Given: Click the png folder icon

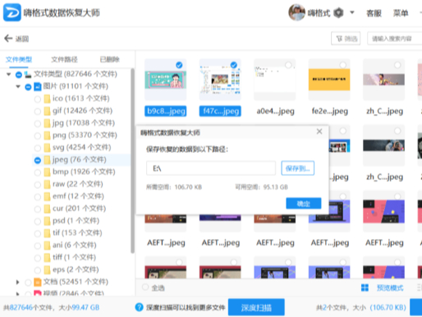Looking at the screenshot, I should (x=47, y=136).
